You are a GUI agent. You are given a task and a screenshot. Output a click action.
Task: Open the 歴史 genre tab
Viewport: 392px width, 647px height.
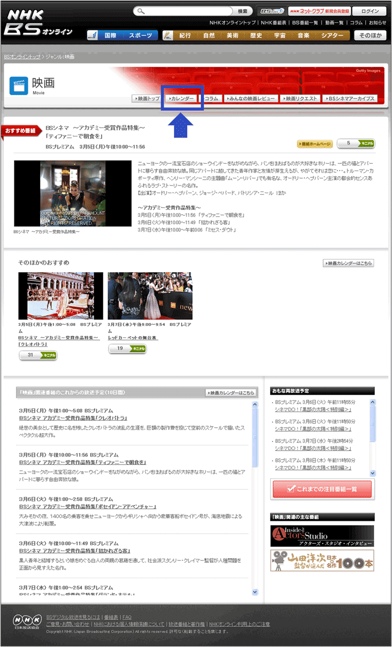[x=256, y=35]
